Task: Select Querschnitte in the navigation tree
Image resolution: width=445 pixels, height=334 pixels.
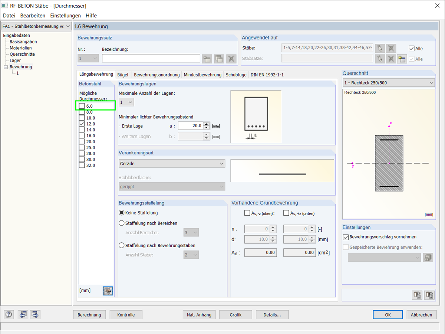Action: 22,54
